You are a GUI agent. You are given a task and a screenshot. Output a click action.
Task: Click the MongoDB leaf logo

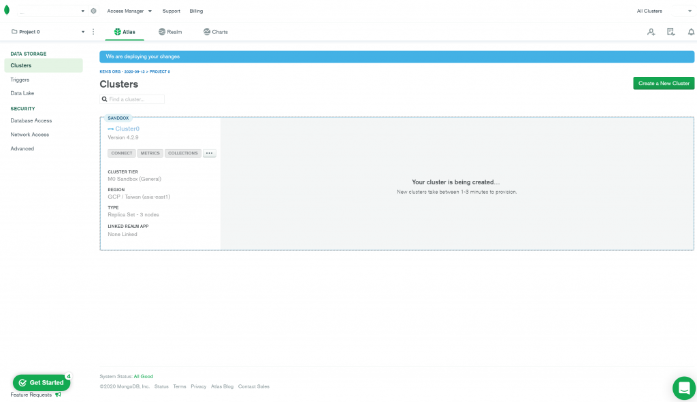(x=7, y=10)
